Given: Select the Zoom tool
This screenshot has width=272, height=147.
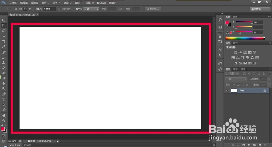Looking at the screenshot, I should [4, 121].
